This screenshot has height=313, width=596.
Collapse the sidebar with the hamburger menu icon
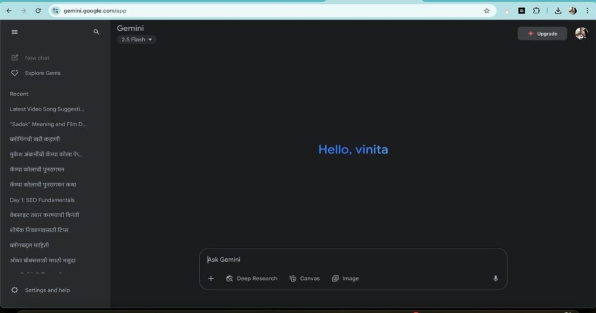15,32
